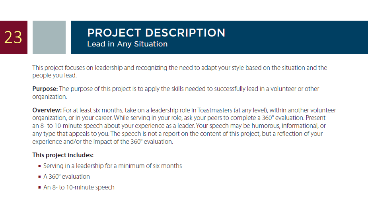Click the phrase people you lead.
368x199 pixels.
pyautogui.click(x=55, y=75)
